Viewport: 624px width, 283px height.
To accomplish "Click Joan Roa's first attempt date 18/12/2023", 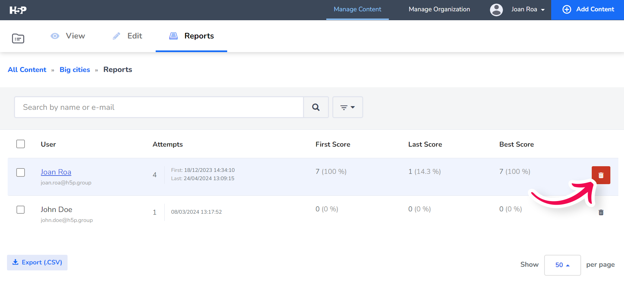I will [x=210, y=170].
